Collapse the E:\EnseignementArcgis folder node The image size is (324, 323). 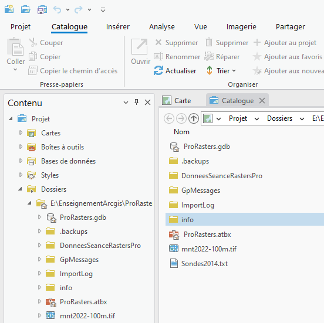point(29,203)
